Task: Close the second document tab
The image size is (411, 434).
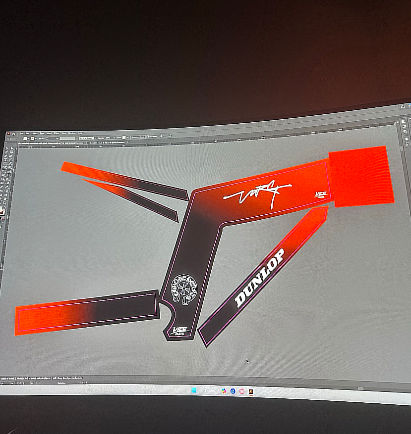Action: pyautogui.click(x=128, y=142)
